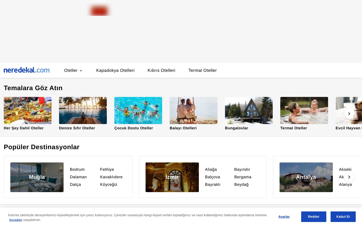The width and height of the screenshot is (362, 226).
Task: Open the Antalya destination image
Action: click(306, 177)
